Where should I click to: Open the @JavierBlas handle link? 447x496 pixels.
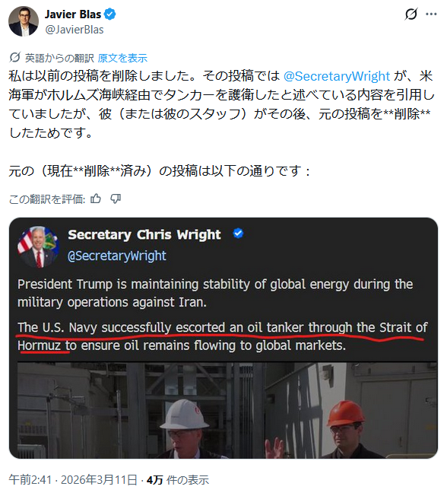[74, 30]
